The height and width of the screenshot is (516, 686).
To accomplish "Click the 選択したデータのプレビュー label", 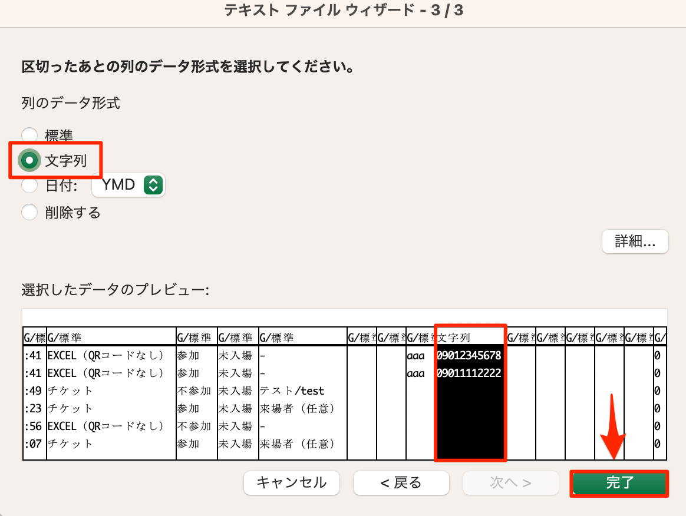I will 116,289.
